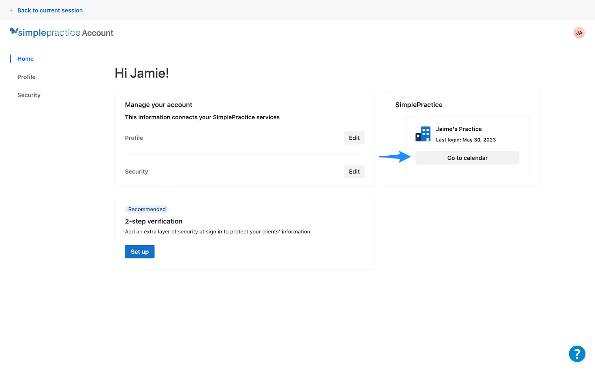Click the JA user avatar icon
Image resolution: width=595 pixels, height=372 pixels.
(x=579, y=33)
